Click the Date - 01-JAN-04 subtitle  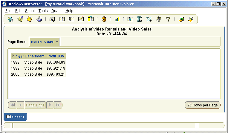point(112,34)
